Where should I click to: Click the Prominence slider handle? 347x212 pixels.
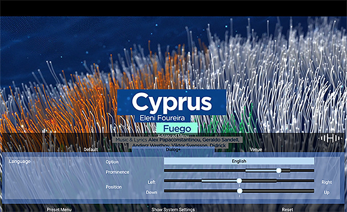[279, 170]
